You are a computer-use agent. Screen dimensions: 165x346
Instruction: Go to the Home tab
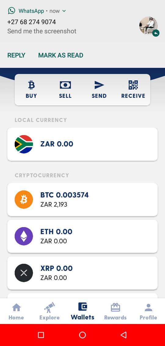[x=16, y=311]
